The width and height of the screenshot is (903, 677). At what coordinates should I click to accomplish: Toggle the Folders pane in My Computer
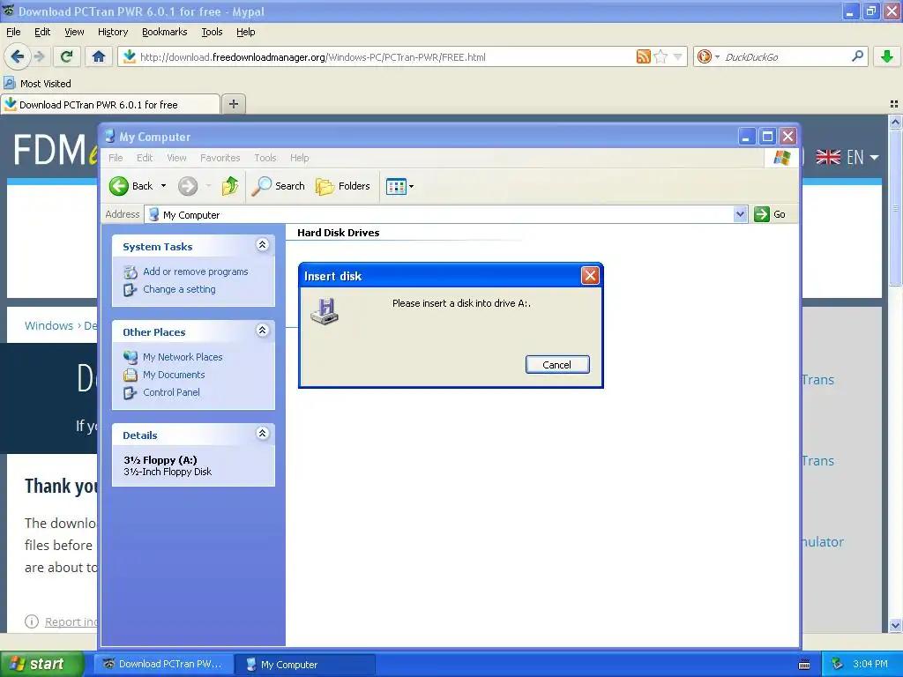click(343, 186)
